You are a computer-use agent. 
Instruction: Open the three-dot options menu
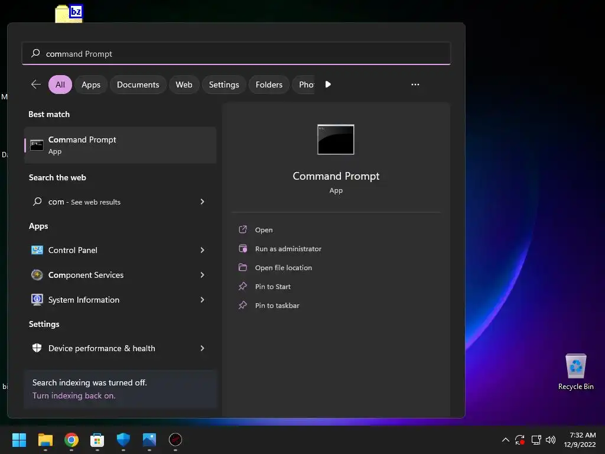pos(415,85)
